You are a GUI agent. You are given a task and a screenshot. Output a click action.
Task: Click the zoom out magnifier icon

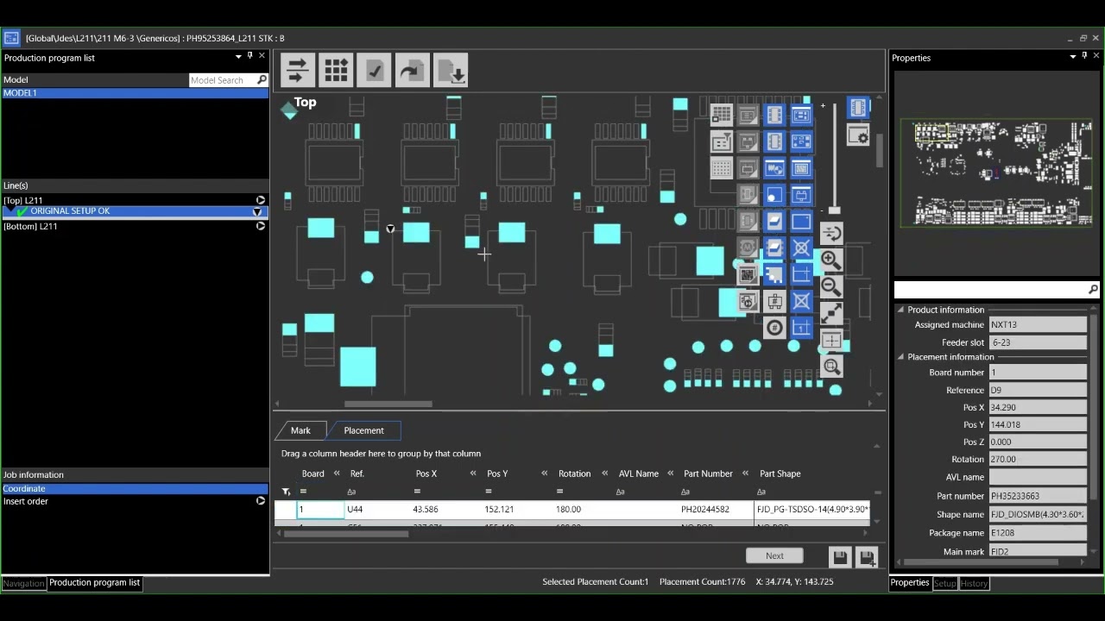click(830, 286)
